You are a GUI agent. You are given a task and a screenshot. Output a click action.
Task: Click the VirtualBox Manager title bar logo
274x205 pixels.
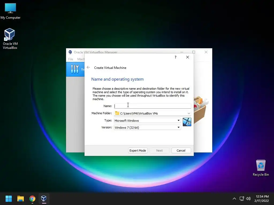click(70, 52)
